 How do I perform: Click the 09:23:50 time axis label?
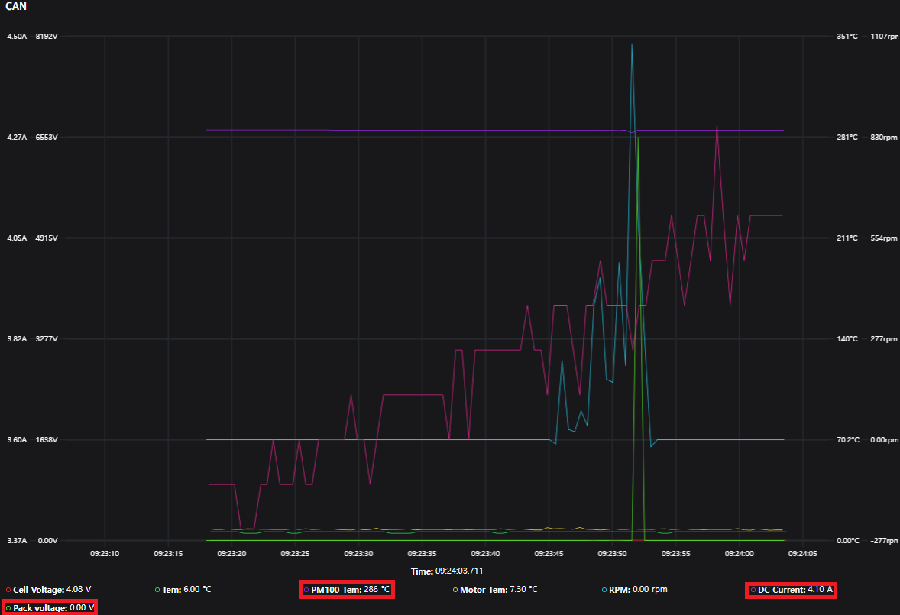613,553
